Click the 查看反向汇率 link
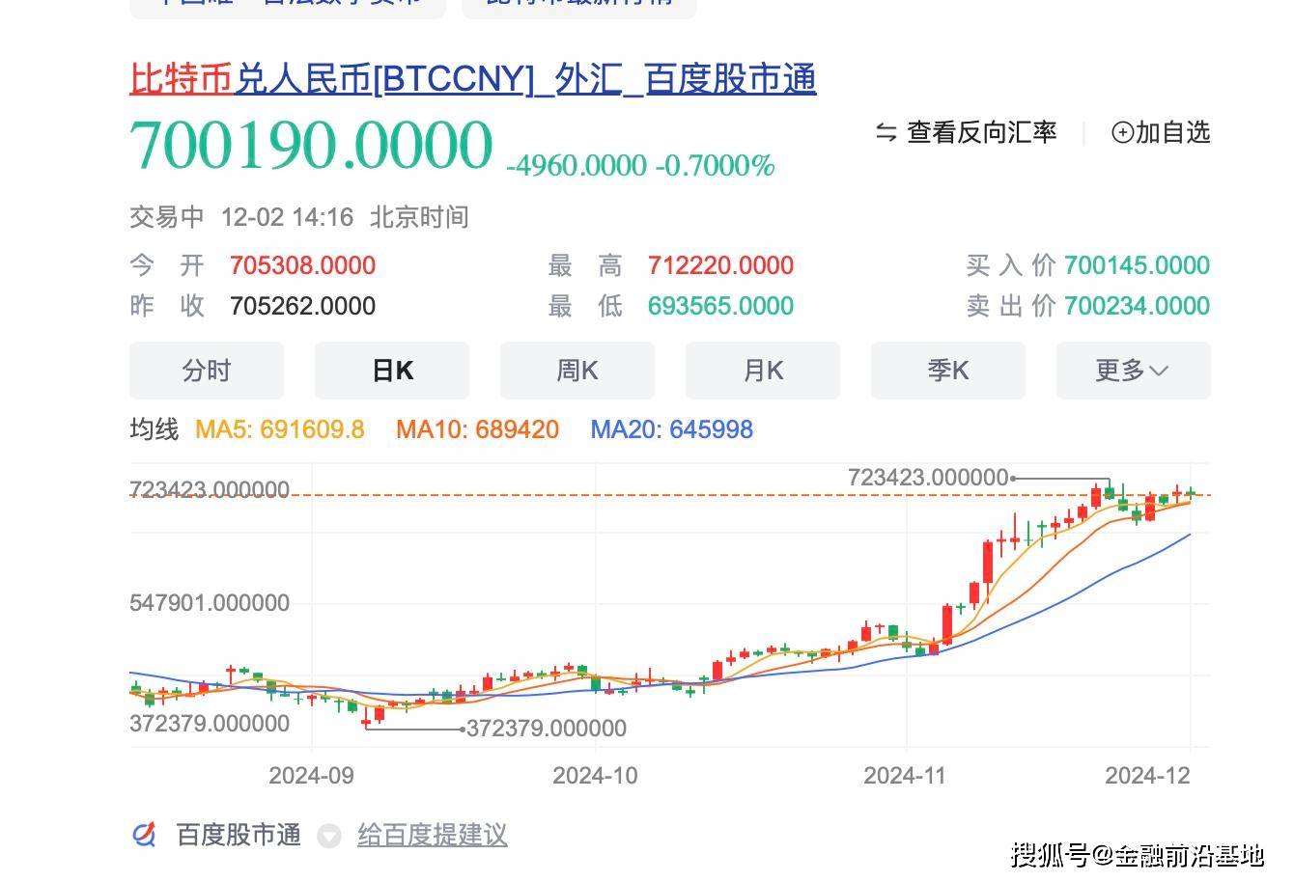The height and width of the screenshot is (882, 1294). [x=982, y=132]
